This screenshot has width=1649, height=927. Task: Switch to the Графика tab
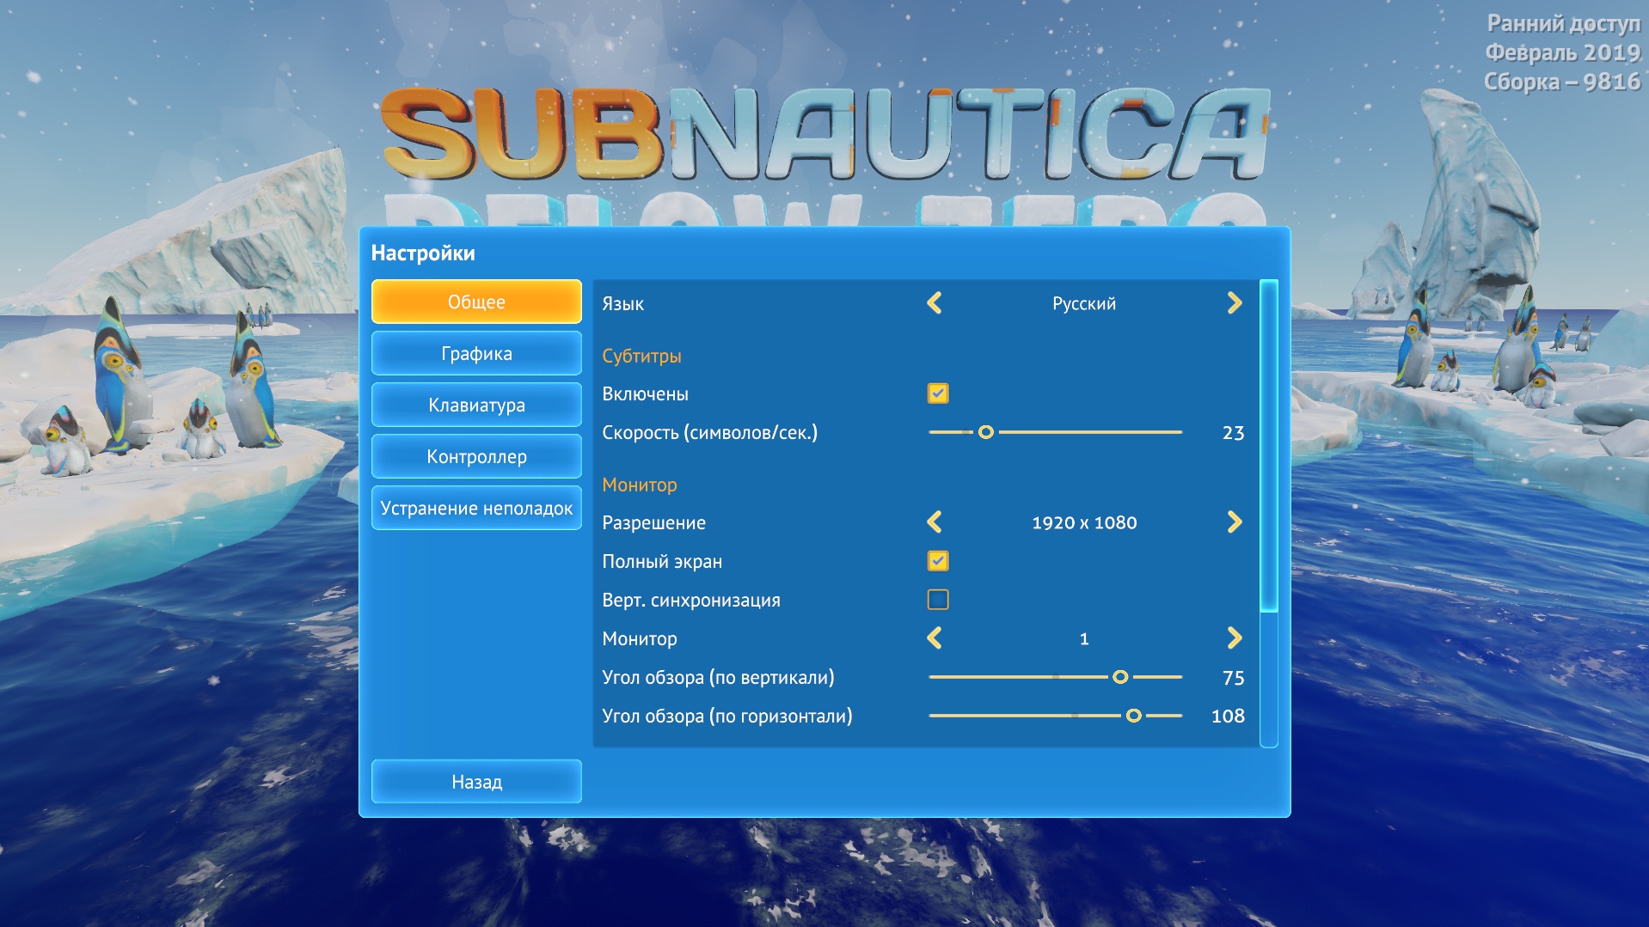[x=476, y=353]
